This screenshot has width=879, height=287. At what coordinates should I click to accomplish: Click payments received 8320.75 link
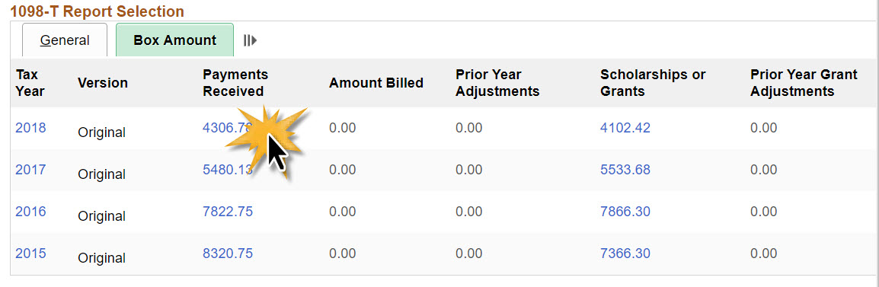coord(228,254)
